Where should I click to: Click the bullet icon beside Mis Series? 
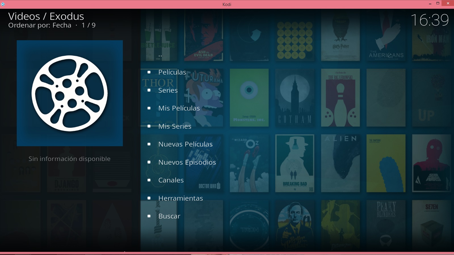149,126
